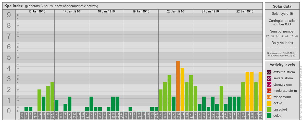Select the light green 'unsettled' legend swatch

[x=269, y=110]
